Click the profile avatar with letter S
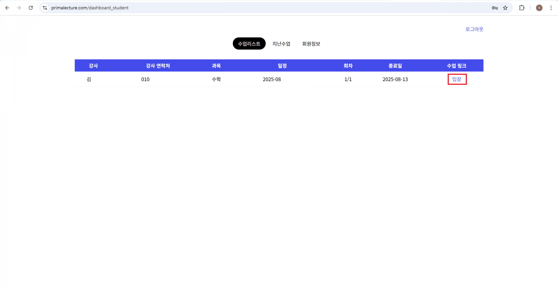The height and width of the screenshot is (287, 558). coord(539,8)
